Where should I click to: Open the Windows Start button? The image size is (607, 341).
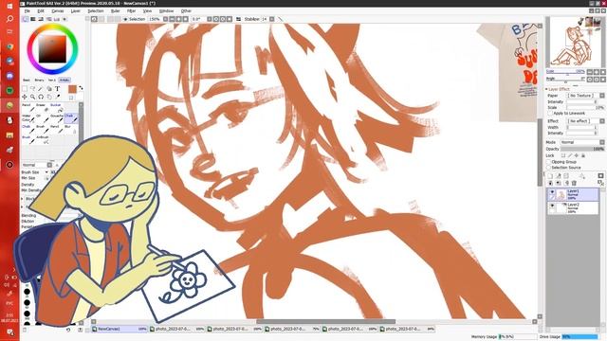9,6
